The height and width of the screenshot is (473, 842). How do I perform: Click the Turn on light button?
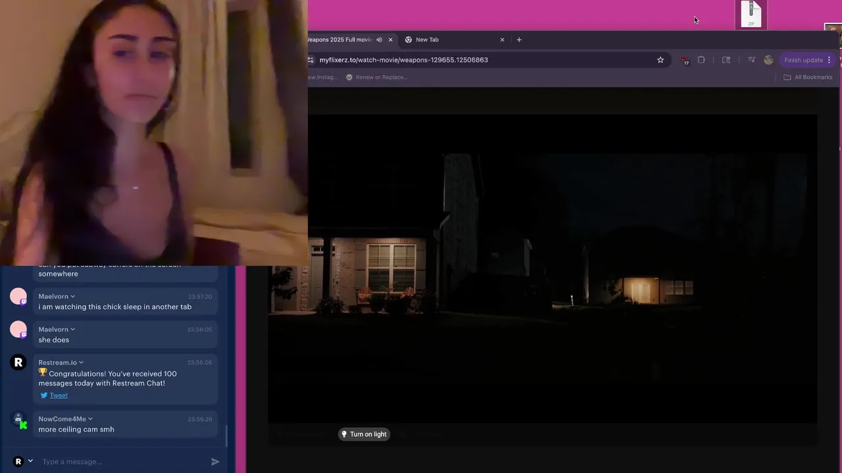(x=364, y=434)
